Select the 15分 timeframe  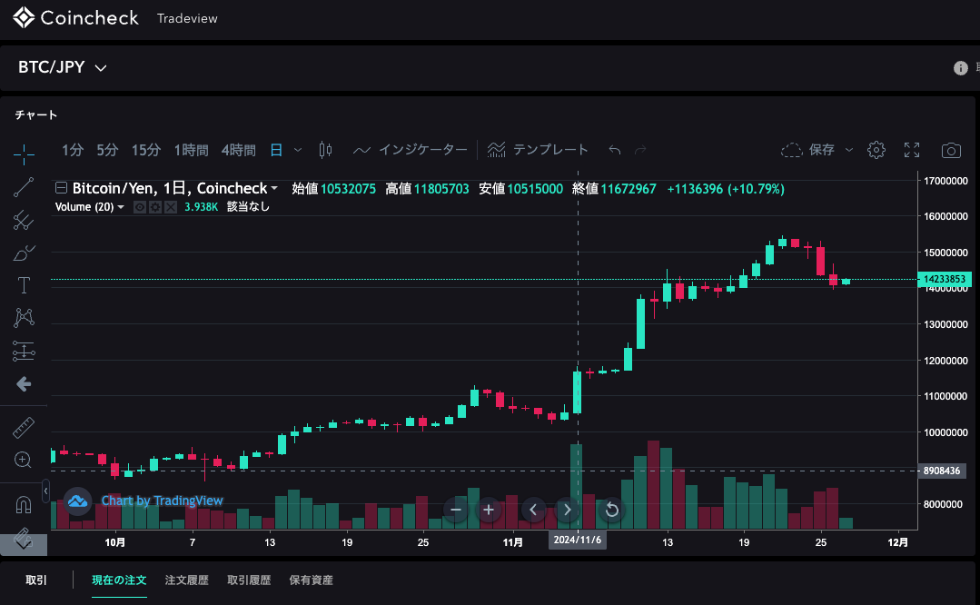click(145, 150)
